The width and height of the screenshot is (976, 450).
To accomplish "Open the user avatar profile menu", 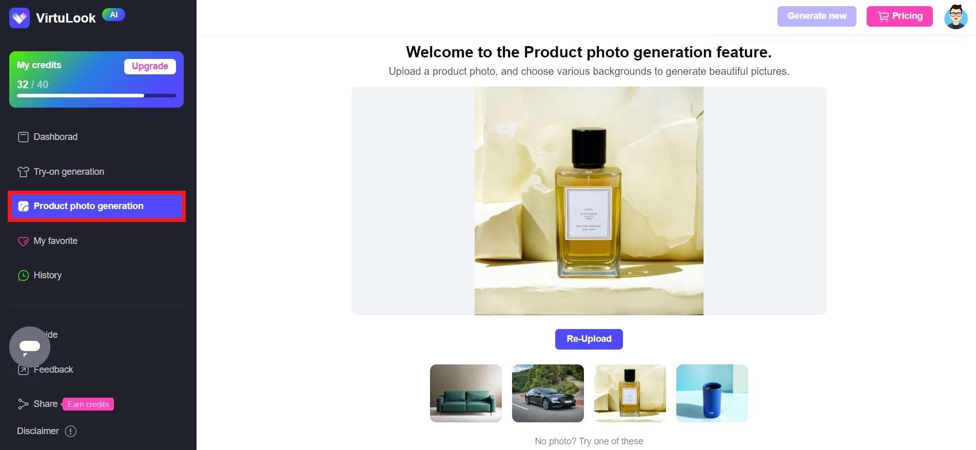I will pos(955,17).
